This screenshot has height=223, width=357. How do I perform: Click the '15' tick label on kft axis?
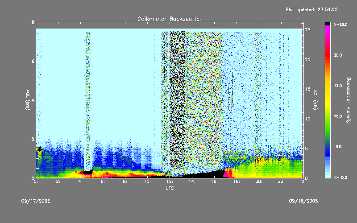click(308, 89)
